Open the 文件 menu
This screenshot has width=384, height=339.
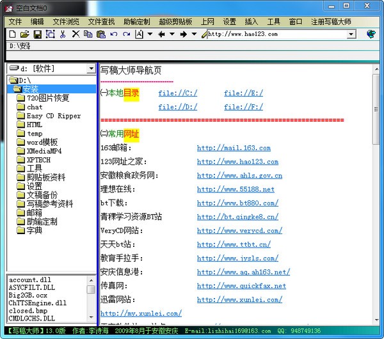(x=15, y=22)
